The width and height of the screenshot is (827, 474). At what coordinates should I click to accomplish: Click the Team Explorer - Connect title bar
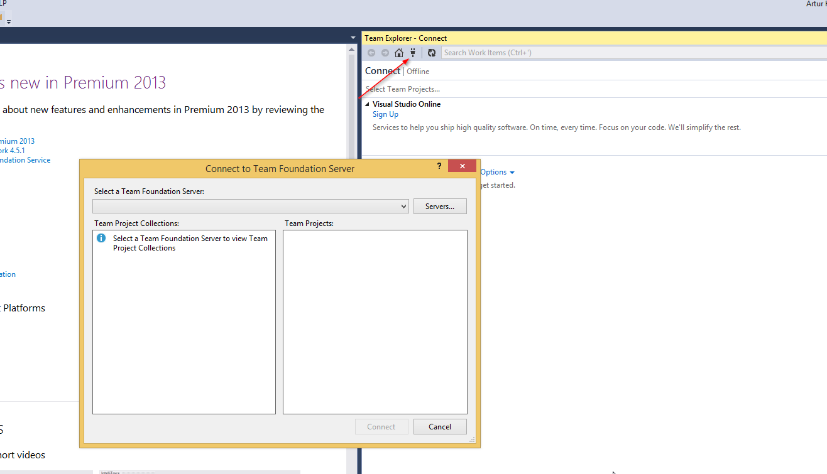click(x=594, y=38)
